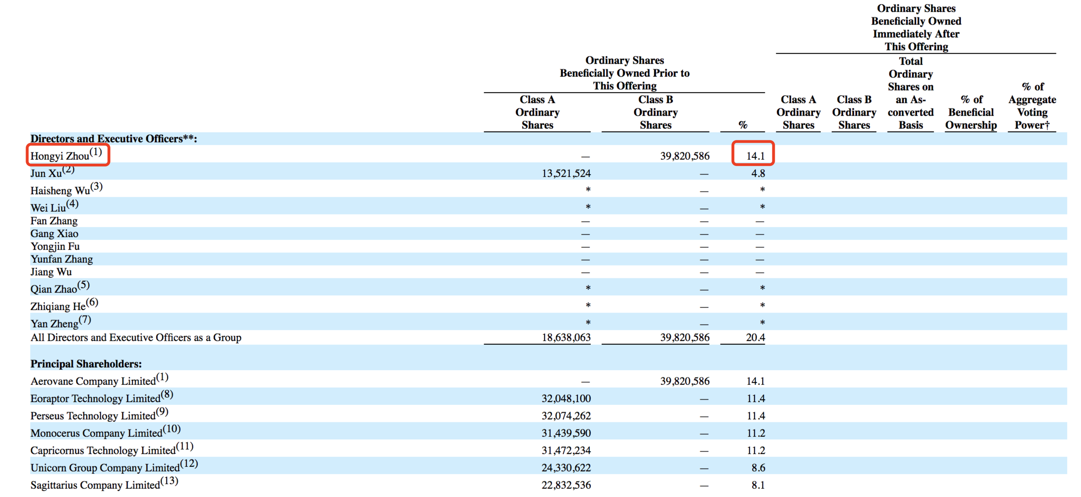Click the Yongjin Fu name
The height and width of the screenshot is (497, 1081).
(55, 246)
